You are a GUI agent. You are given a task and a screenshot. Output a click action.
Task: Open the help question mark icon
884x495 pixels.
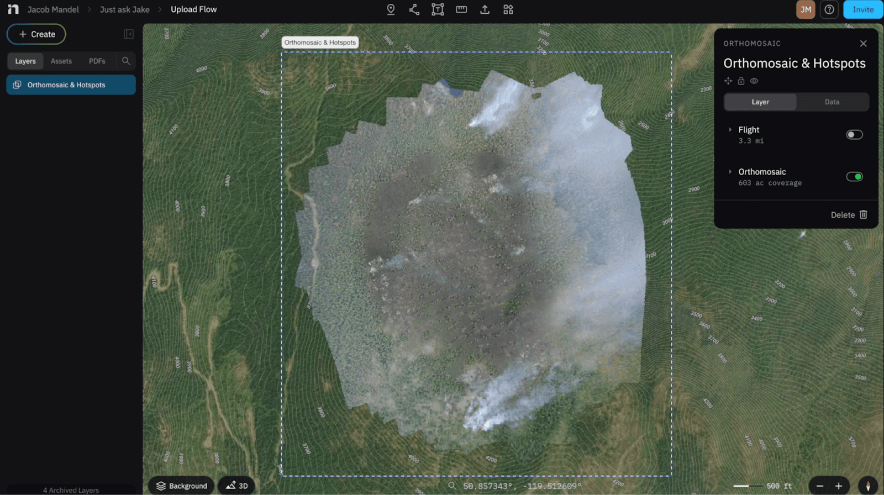coord(829,9)
